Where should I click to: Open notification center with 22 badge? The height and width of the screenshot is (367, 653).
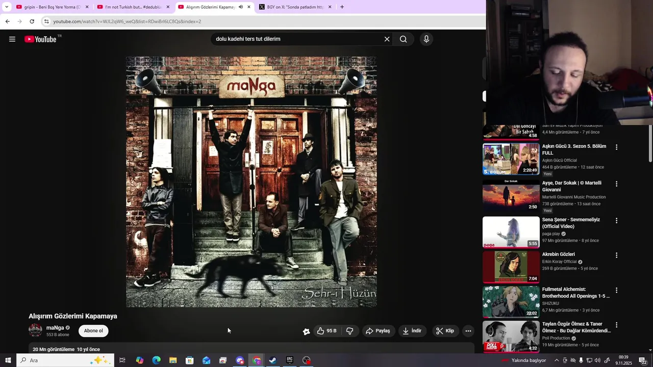[x=643, y=360]
